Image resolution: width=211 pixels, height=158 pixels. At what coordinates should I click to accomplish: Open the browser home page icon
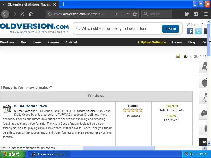pyautogui.click(x=31, y=14)
